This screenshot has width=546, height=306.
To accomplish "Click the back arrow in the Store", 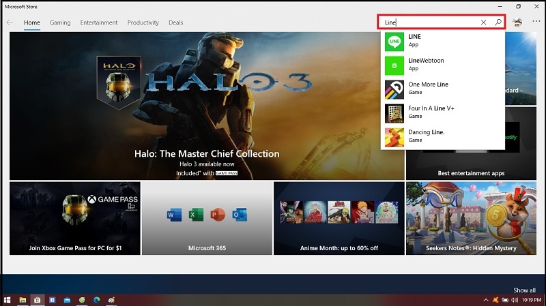I will [10, 22].
